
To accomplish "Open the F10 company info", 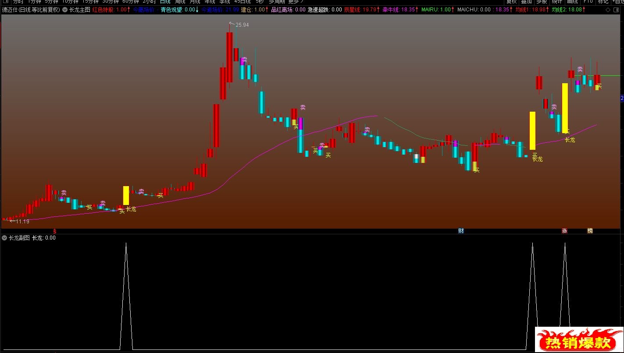I will (x=588, y=2).
